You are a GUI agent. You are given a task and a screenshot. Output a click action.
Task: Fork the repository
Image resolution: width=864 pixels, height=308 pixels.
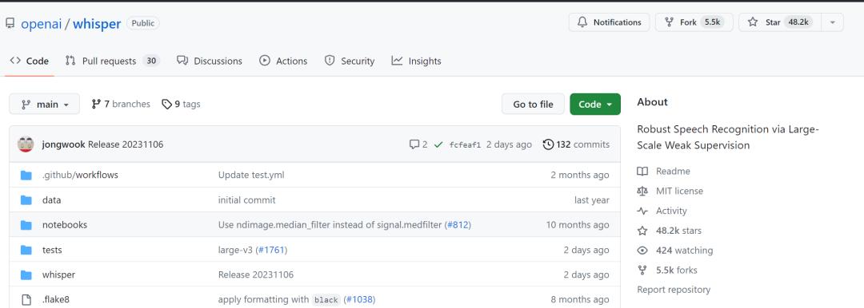pyautogui.click(x=694, y=22)
